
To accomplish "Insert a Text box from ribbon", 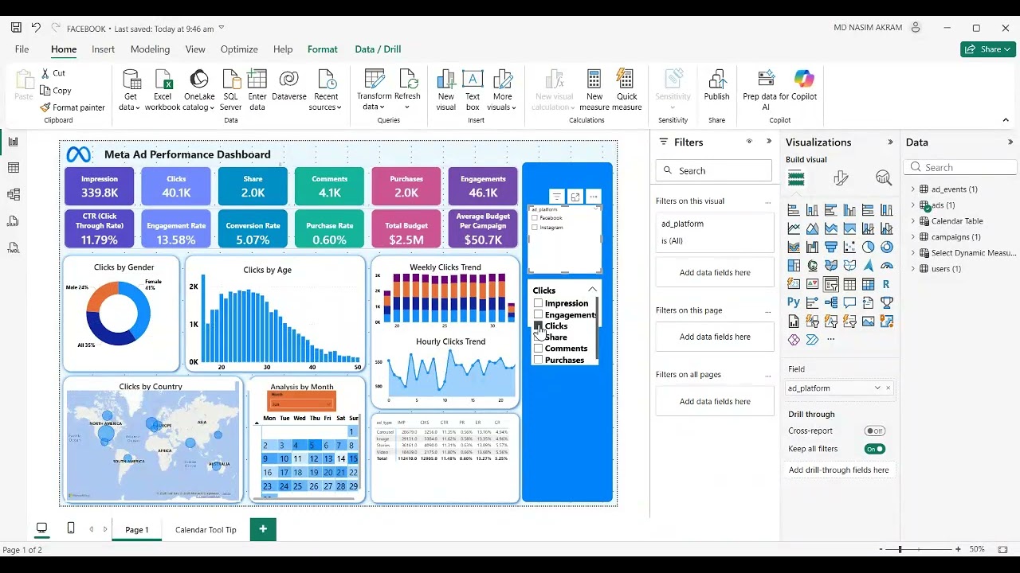I will point(473,90).
